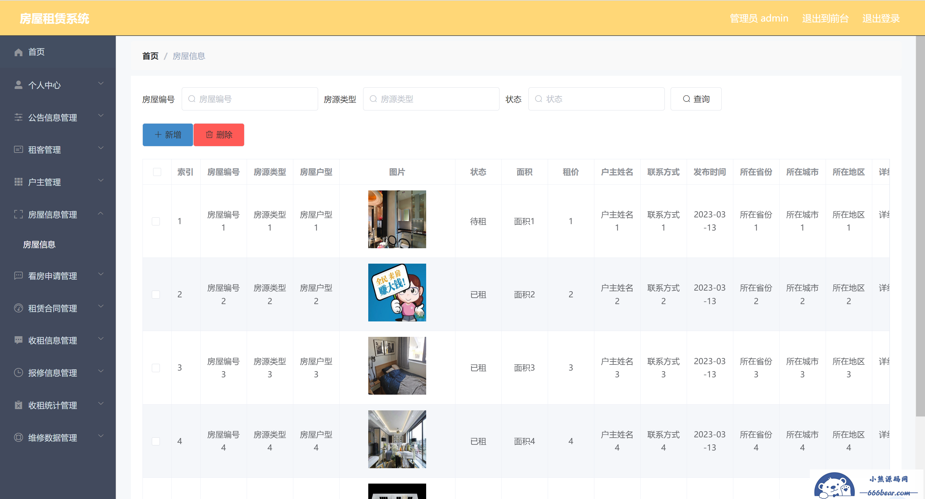Click the grid icon beside 户主管理
Viewport: 925px width, 499px height.
click(18, 182)
